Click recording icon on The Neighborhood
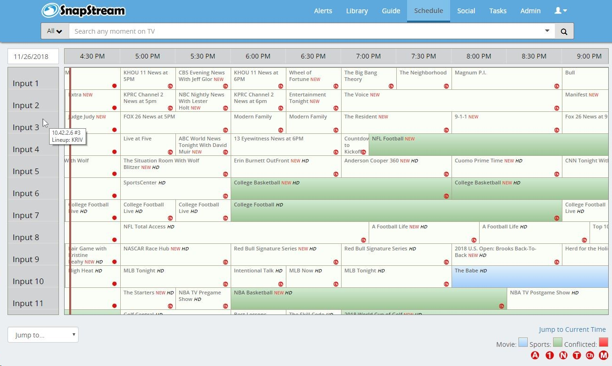This screenshot has width=612, height=366. (446, 86)
